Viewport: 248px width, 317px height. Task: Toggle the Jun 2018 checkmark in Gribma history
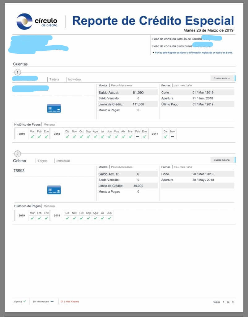pyautogui.click(x=110, y=218)
